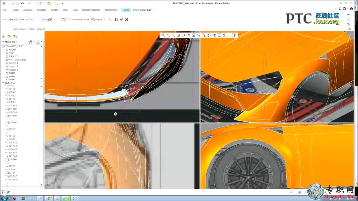This screenshot has height=201, width=358.
Task: Open the Datum Display Filters icon
Action: pos(199,35)
